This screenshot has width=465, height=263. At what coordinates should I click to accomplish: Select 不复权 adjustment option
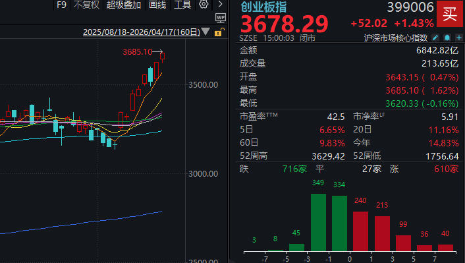pyautogui.click(x=86, y=5)
